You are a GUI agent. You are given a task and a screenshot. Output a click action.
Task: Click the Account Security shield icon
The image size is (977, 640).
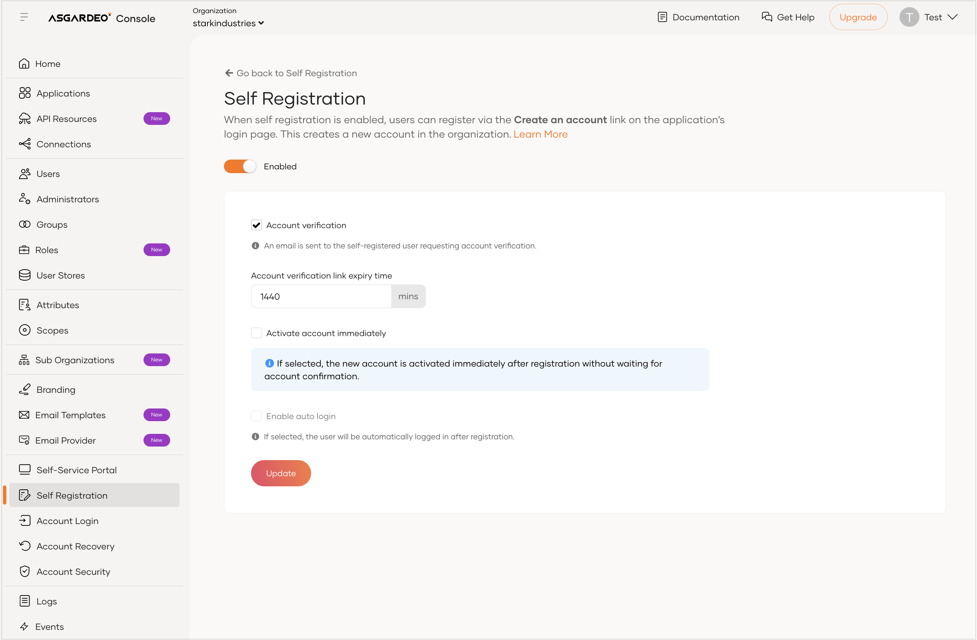tap(25, 571)
